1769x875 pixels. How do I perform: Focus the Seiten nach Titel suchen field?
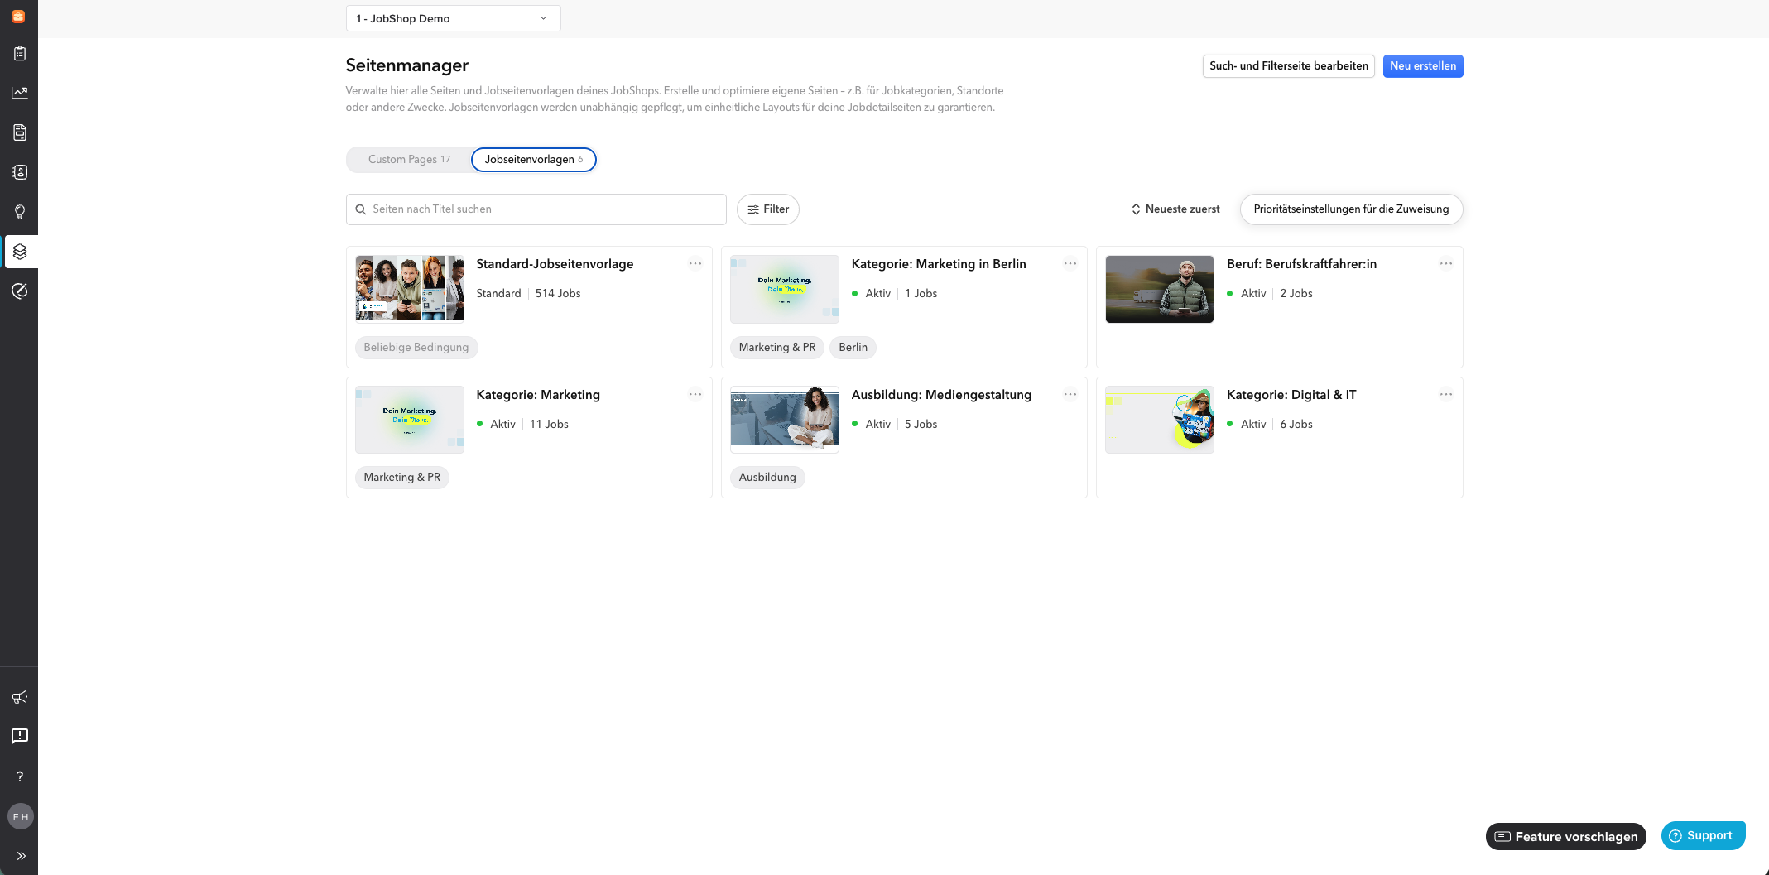(536, 209)
